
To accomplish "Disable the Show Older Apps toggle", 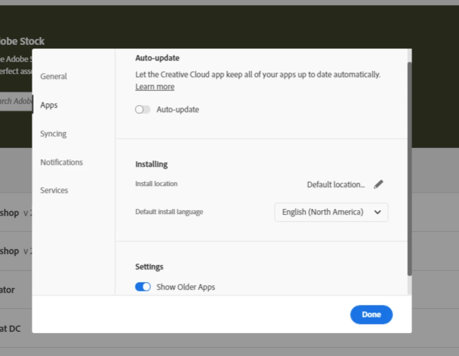I will (x=143, y=286).
